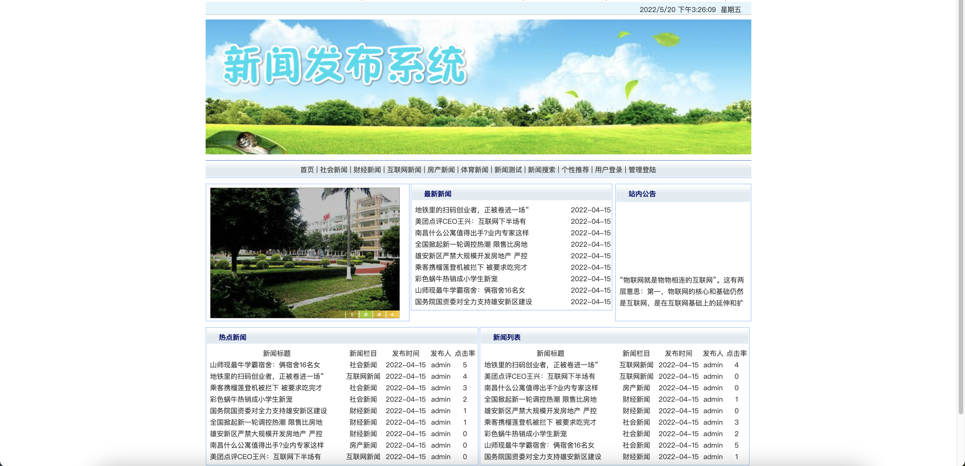Viewport: 965px width, 466px height.
Task: Open hot news 地铁里的扫码创业者
Action: (267, 376)
